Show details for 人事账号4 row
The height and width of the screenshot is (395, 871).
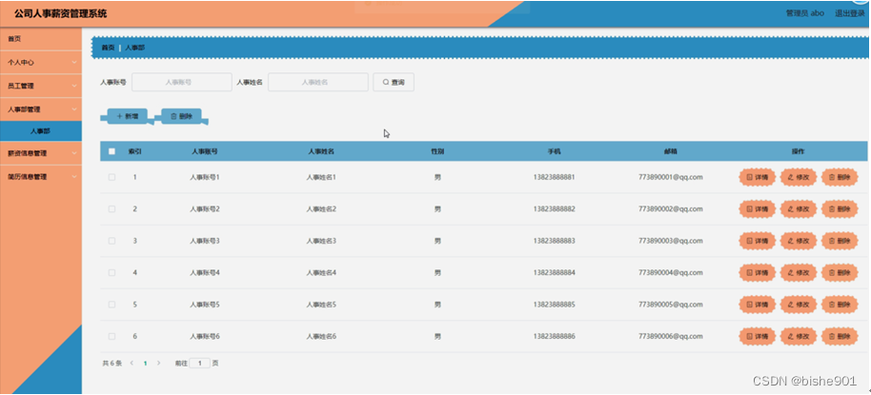coord(758,273)
